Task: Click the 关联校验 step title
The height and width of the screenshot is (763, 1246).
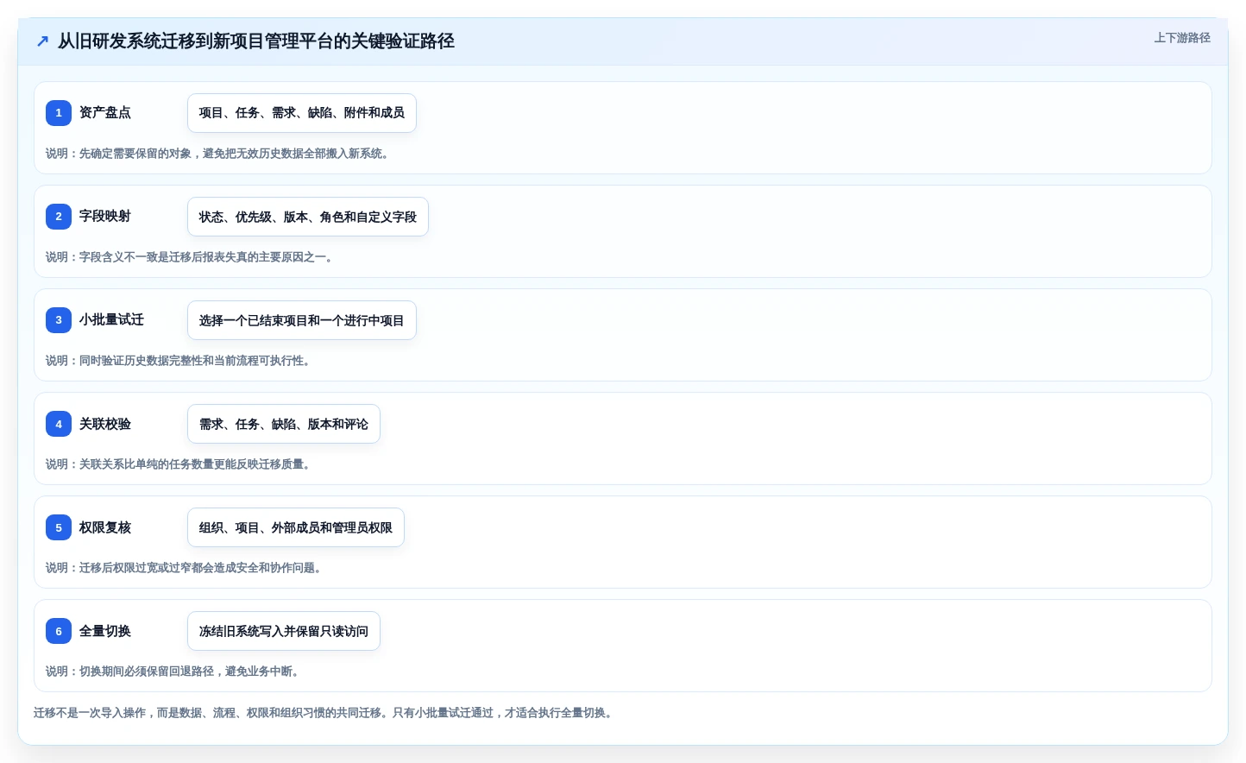Action: tap(105, 424)
